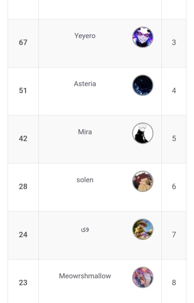Click the Meowrshmallow username
The width and height of the screenshot is (194, 303).
click(x=85, y=276)
